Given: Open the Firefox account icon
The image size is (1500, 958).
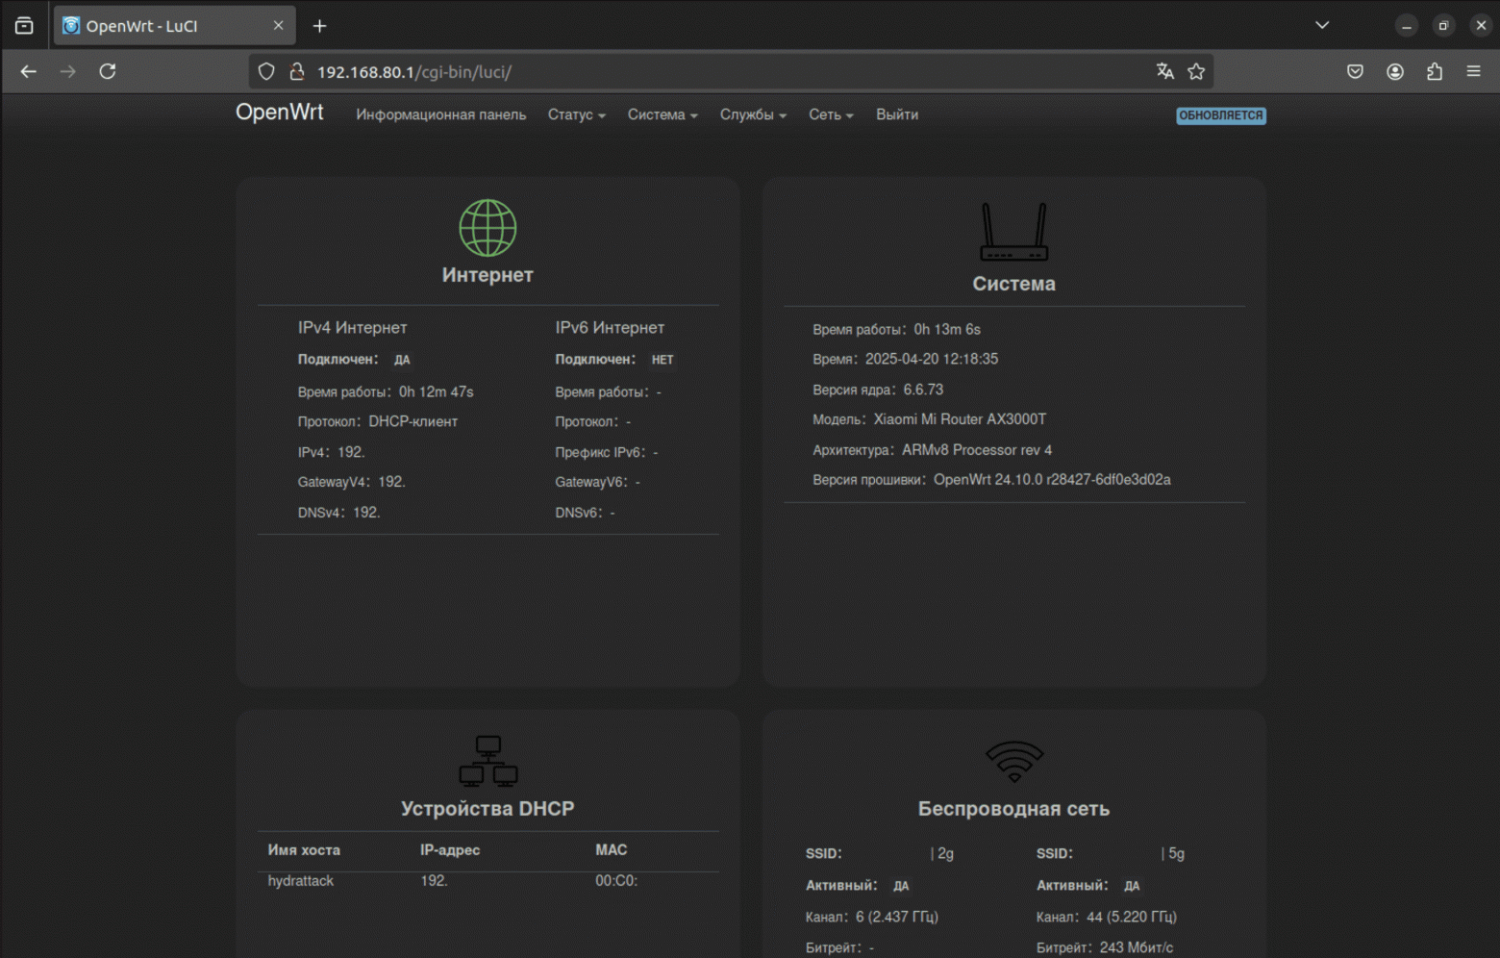Looking at the screenshot, I should 1394,71.
